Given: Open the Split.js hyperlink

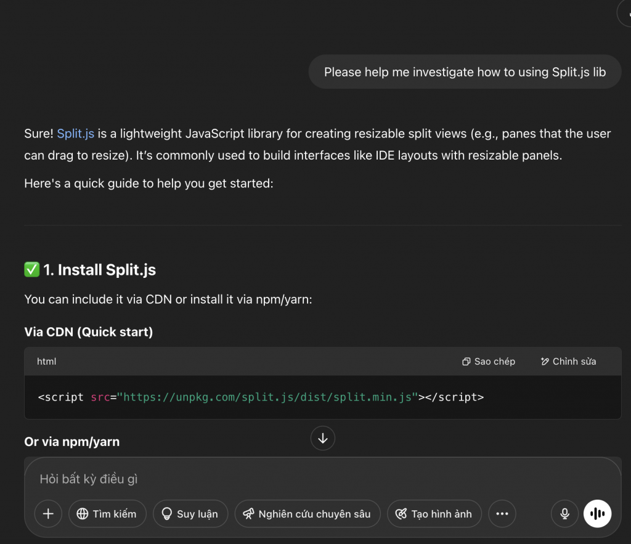Looking at the screenshot, I should click(x=76, y=134).
